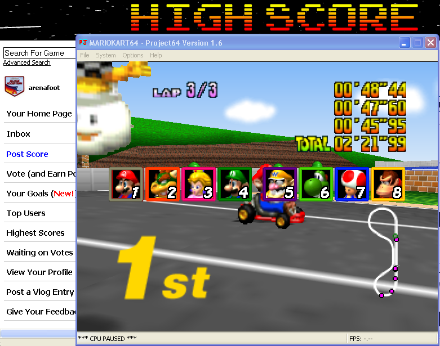Viewport: 440px width, 346px height.
Task: Click Yoshi's character portrait numbered 6
Action: coord(315,184)
